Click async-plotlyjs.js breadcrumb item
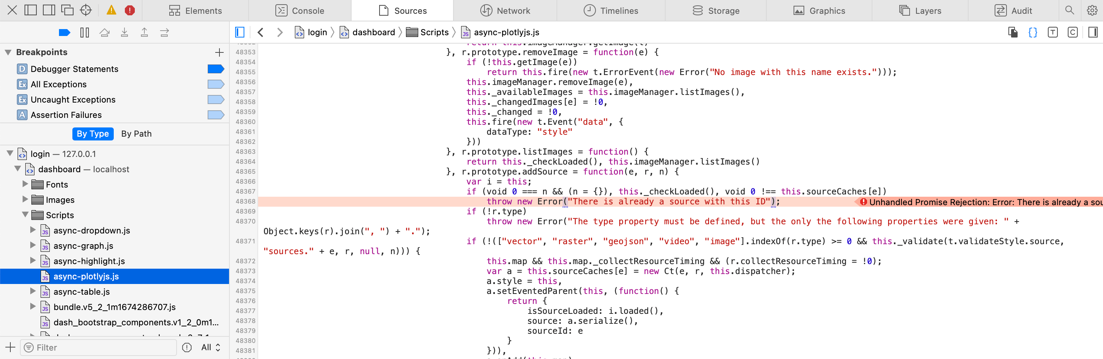 tap(500, 32)
